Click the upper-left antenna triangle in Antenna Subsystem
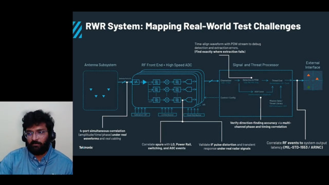 point(91,89)
